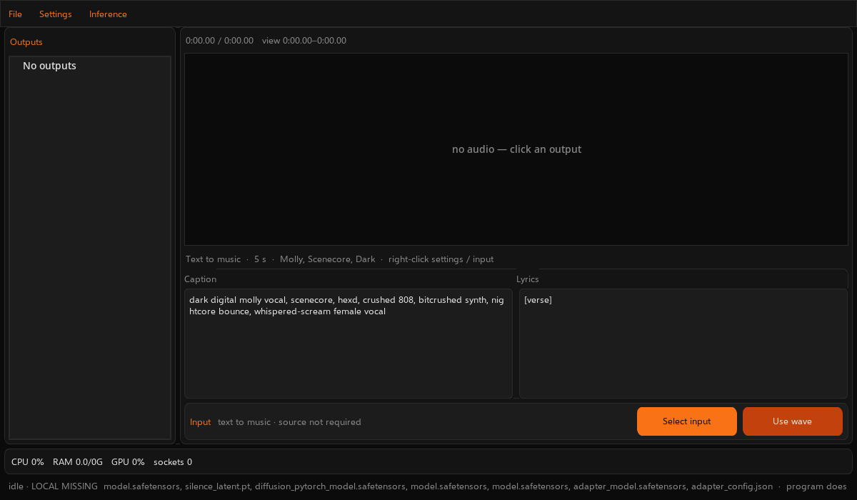Click 'text to music · source not required' text
The height and width of the screenshot is (500, 857).
289,422
